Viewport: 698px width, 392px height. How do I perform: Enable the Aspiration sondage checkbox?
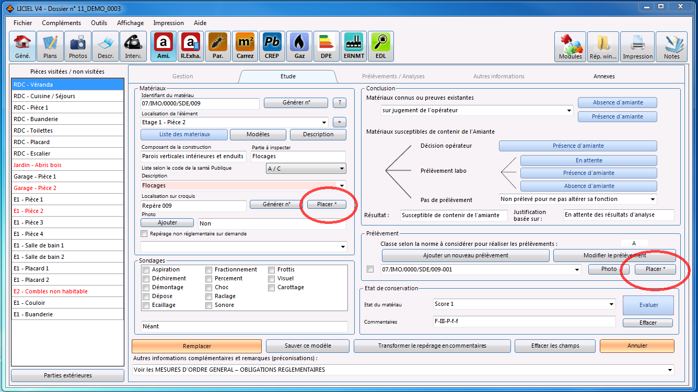(146, 270)
